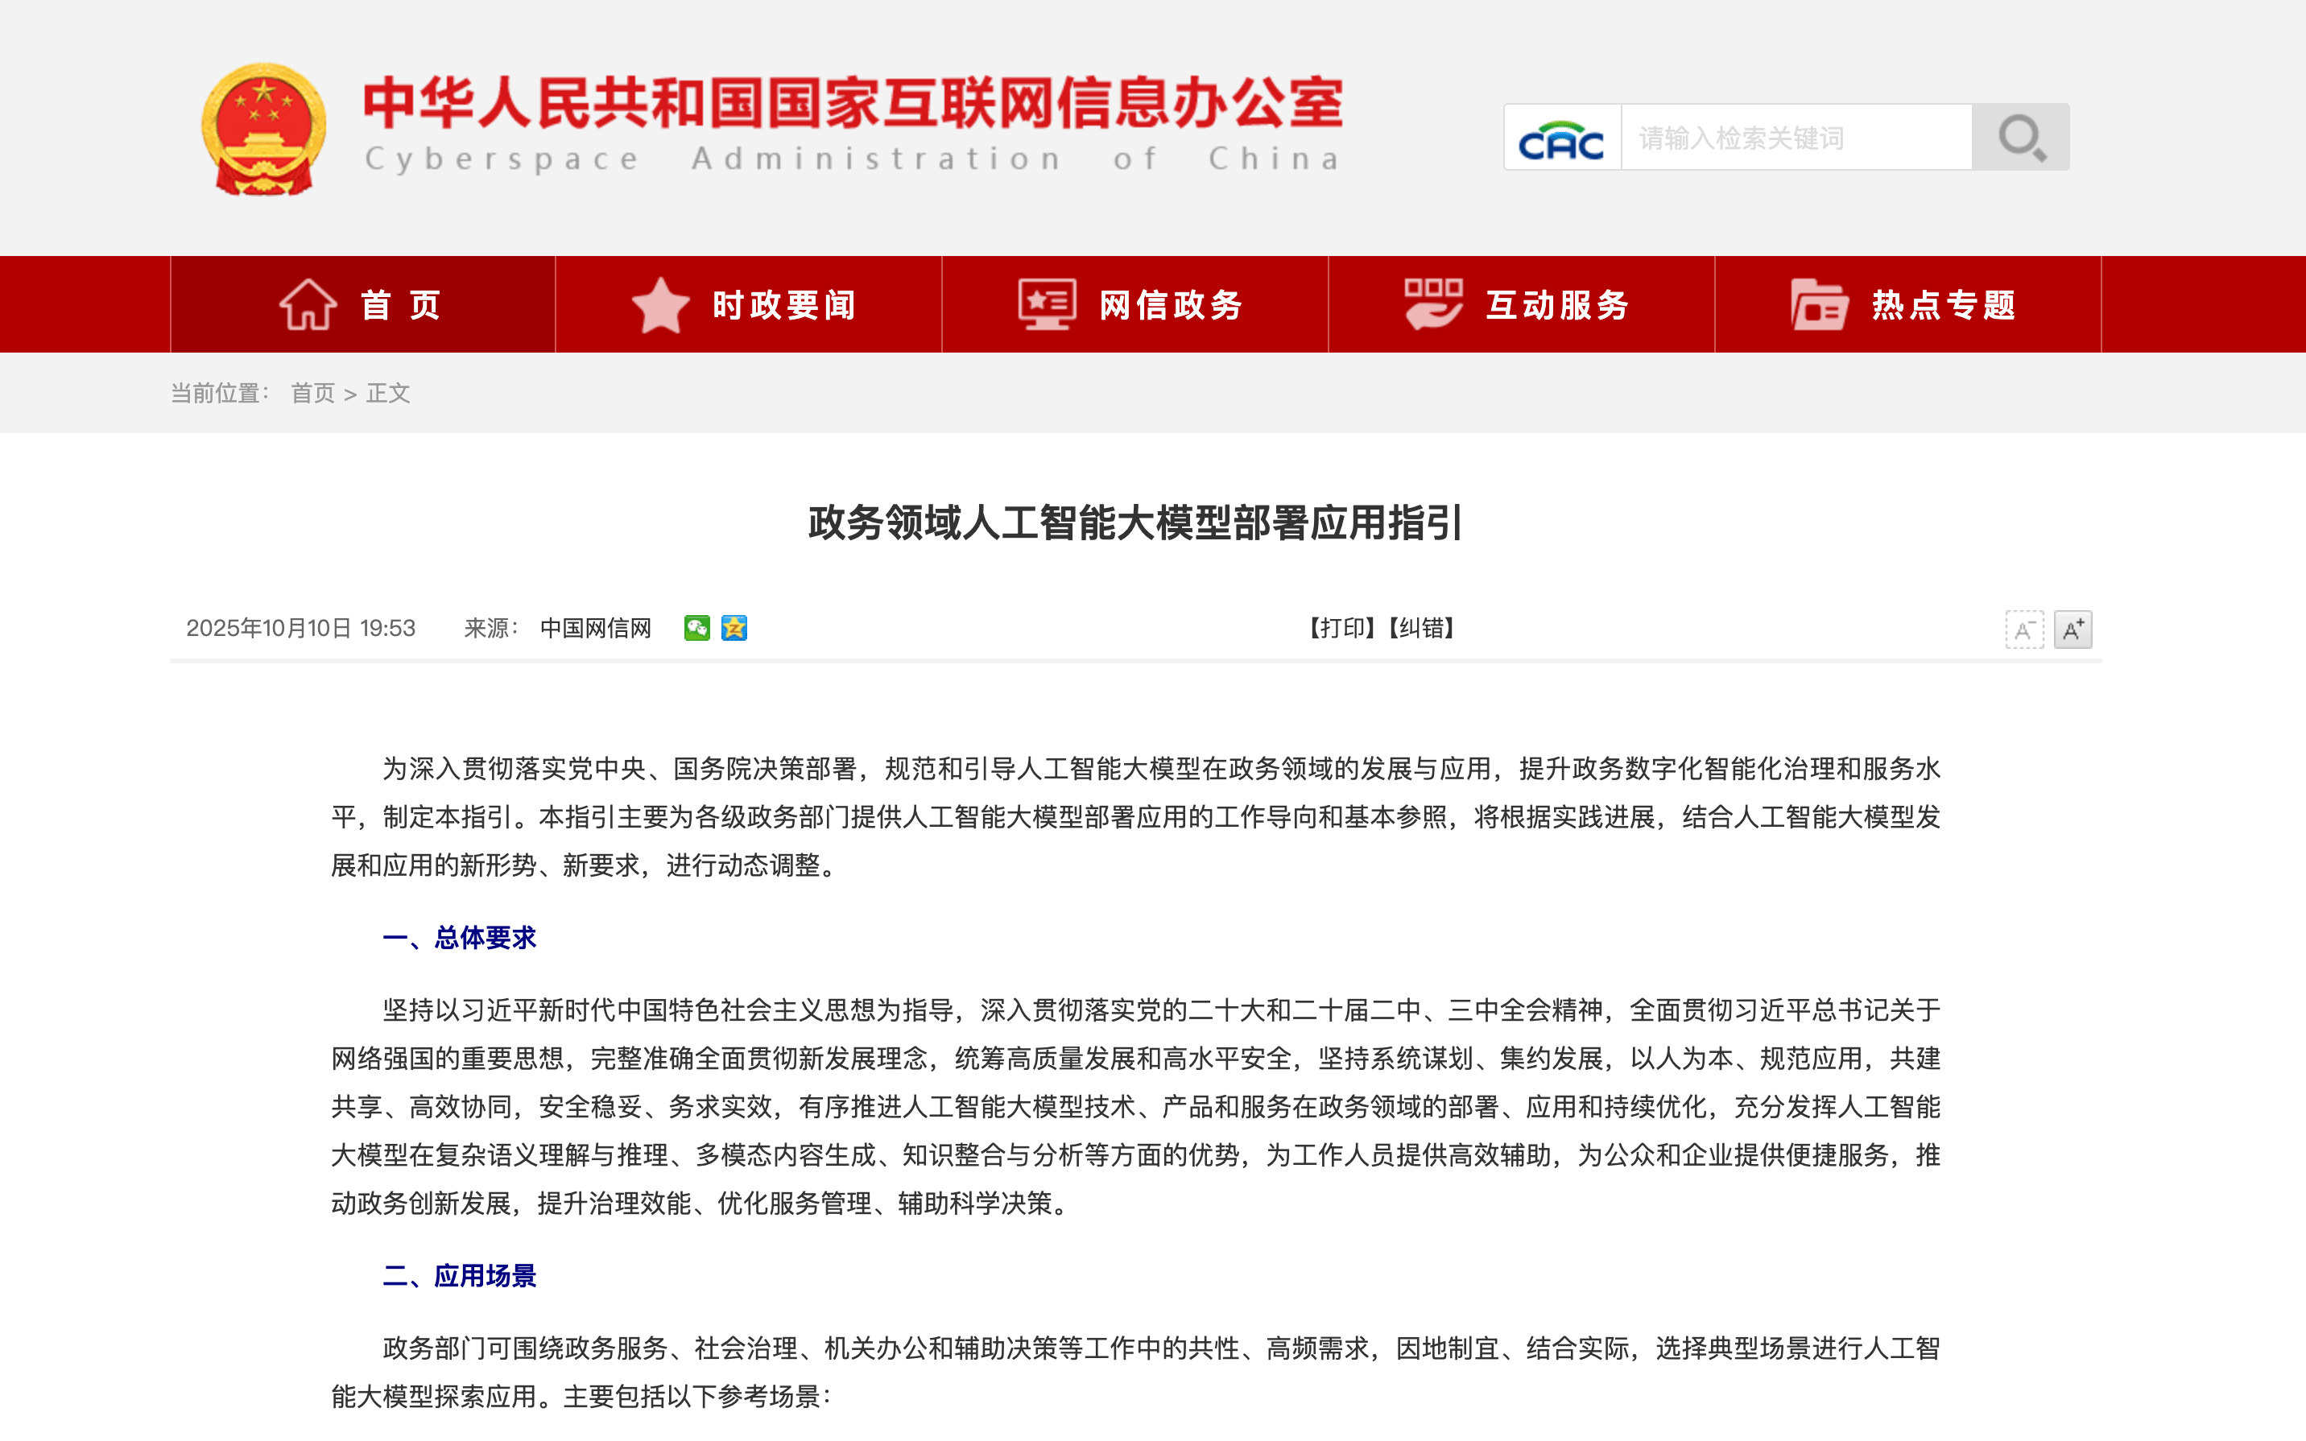2306x1441 pixels.
Task: Open the 网信政务 menu item
Action: pyautogui.click(x=1171, y=306)
